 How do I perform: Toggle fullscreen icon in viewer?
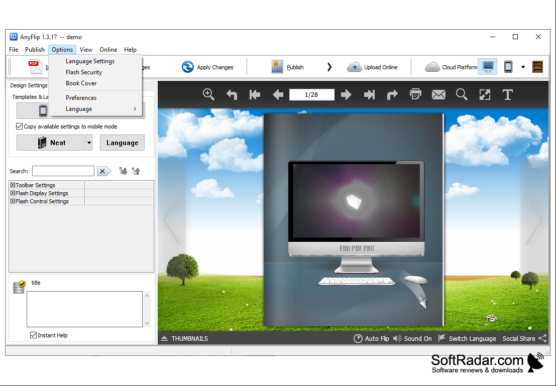[485, 95]
